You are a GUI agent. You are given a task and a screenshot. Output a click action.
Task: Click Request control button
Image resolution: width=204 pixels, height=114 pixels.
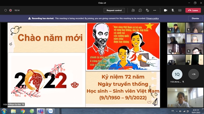pos(114,10)
